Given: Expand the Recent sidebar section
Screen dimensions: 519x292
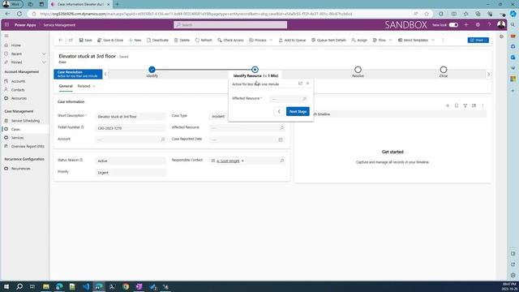Looking at the screenshot, I should click(x=44, y=54).
